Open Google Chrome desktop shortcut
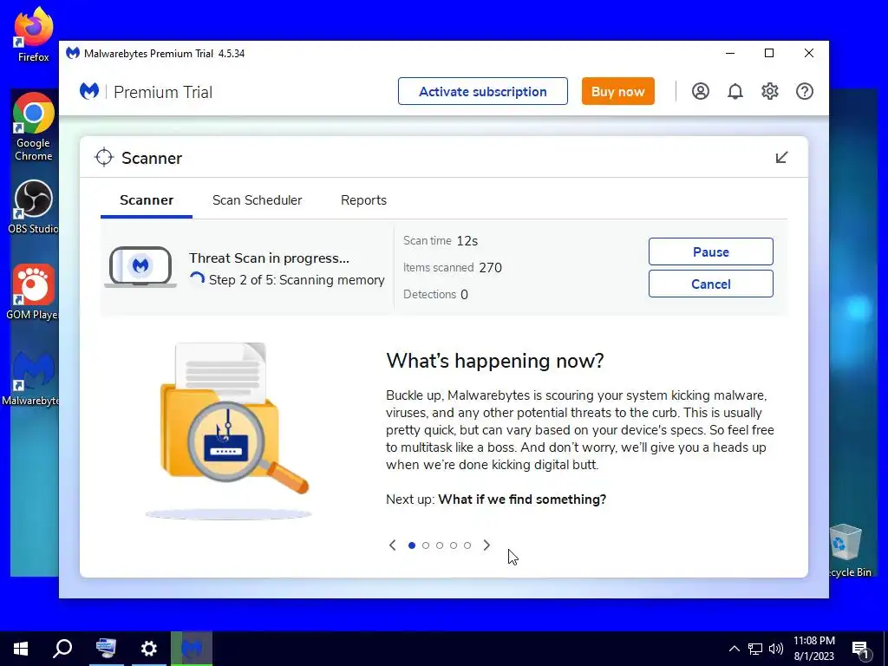The height and width of the screenshot is (666, 888). 34,127
